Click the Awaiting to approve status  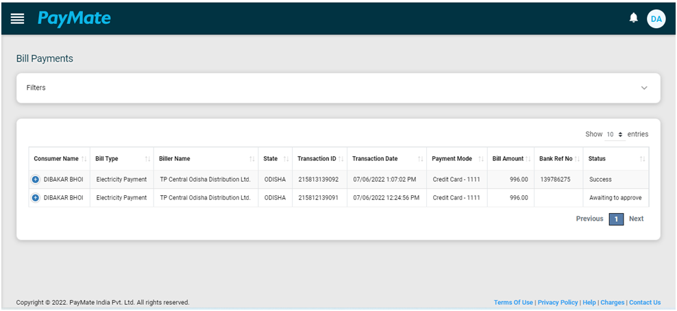click(x=615, y=198)
